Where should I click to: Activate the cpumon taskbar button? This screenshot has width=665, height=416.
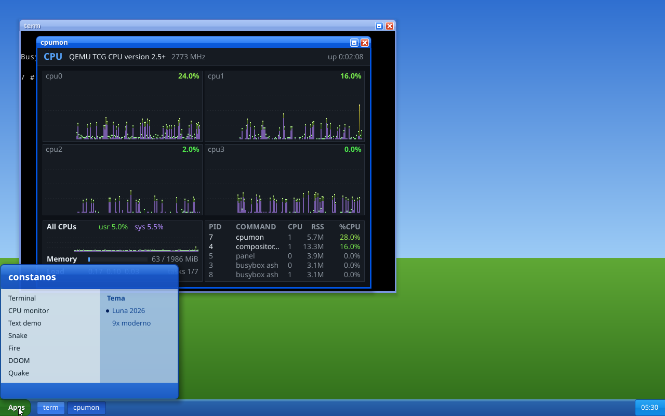pyautogui.click(x=86, y=408)
